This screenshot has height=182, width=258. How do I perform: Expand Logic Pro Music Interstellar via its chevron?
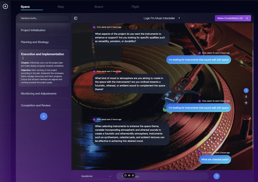coord(179,18)
